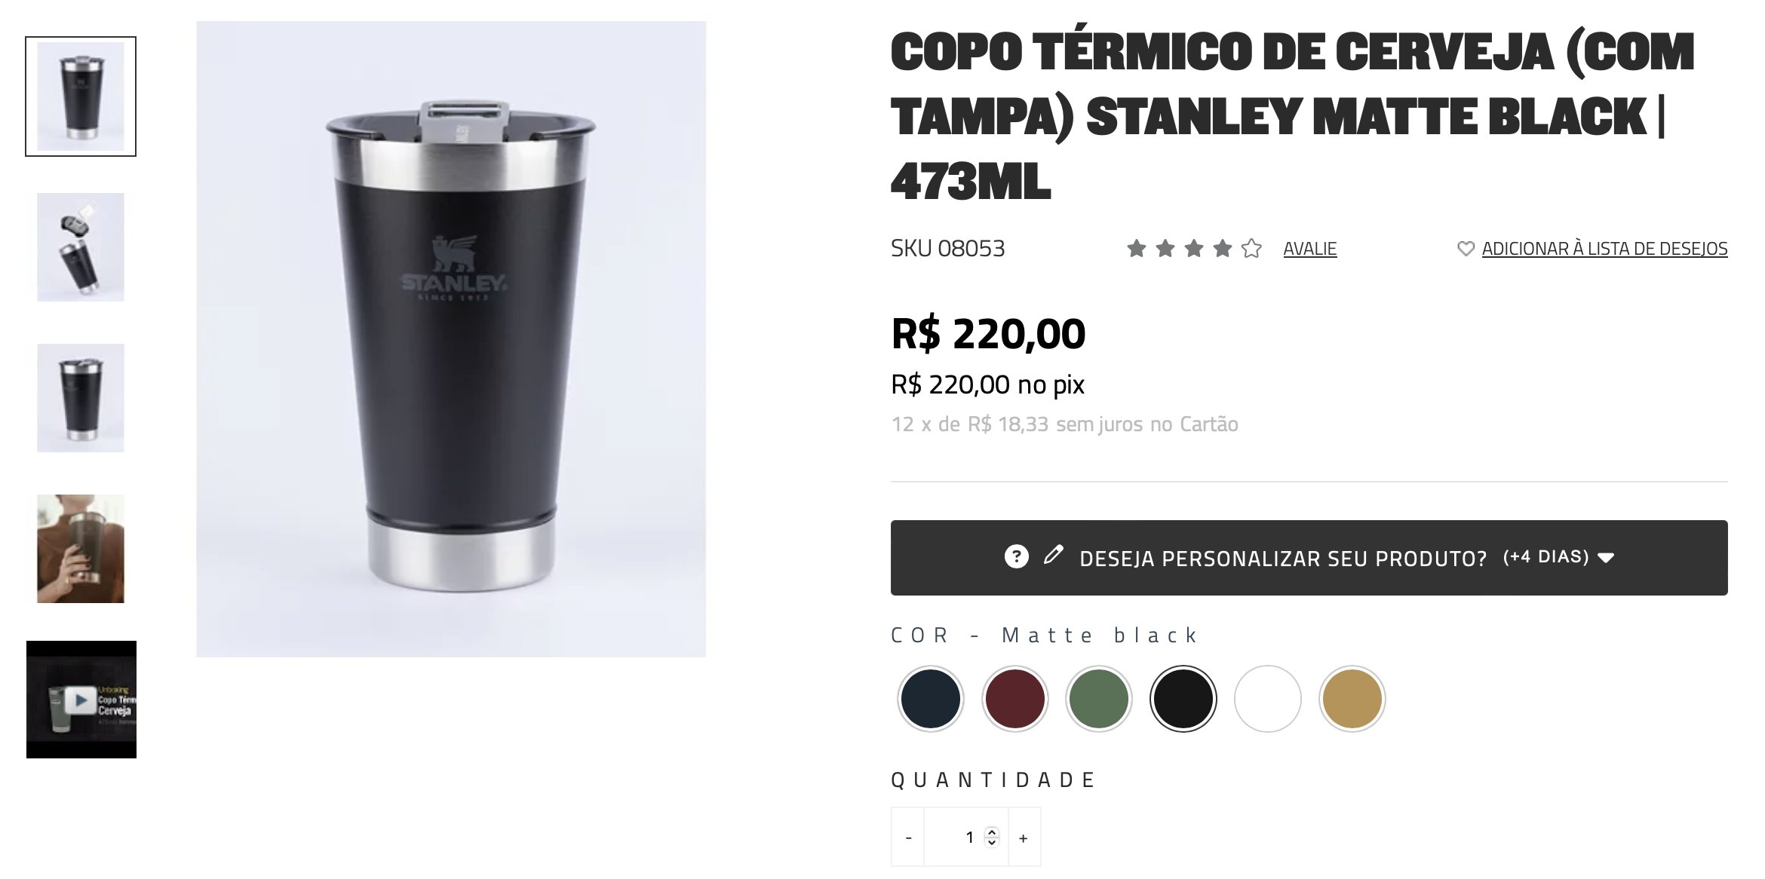The height and width of the screenshot is (879, 1765).
Task: Select the burgundy red color option
Action: click(x=1014, y=699)
